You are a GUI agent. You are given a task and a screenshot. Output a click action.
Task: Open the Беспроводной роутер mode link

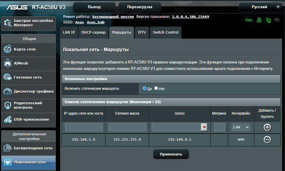tap(113, 17)
